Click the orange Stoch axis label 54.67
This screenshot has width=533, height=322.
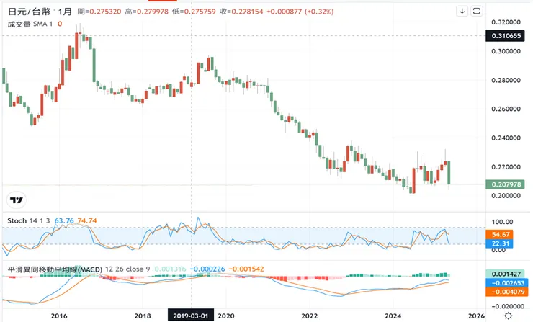(500, 234)
